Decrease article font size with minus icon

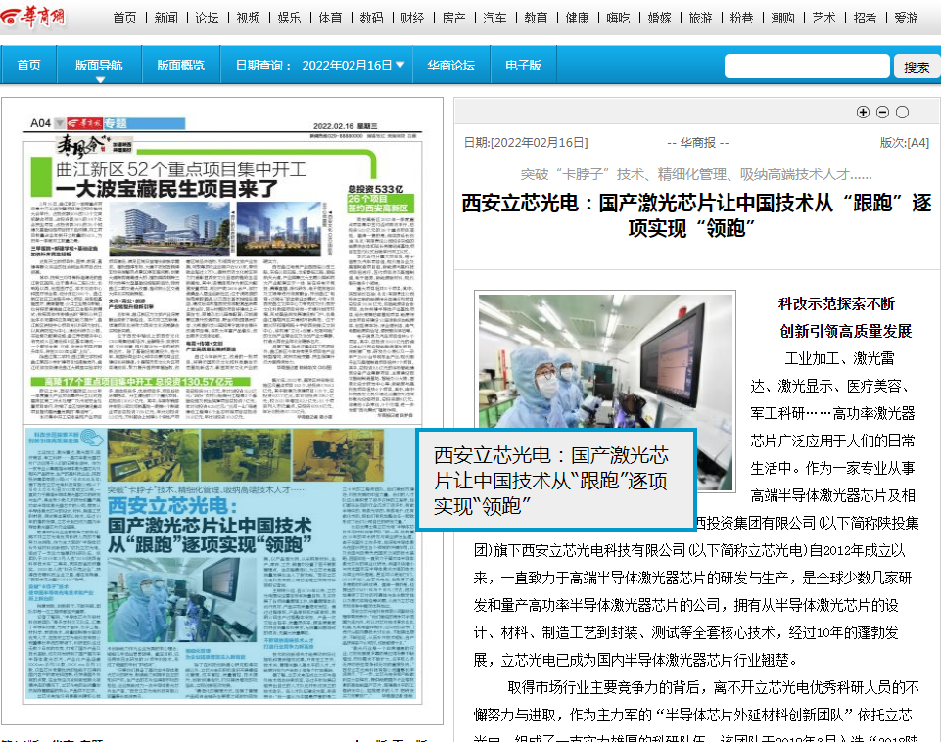[x=882, y=112]
